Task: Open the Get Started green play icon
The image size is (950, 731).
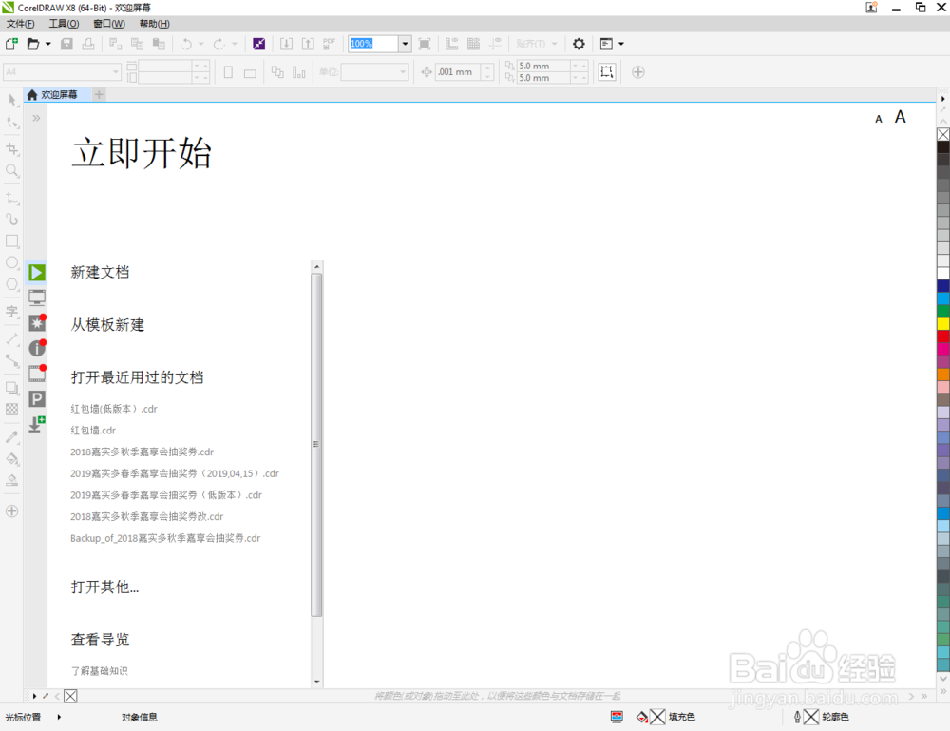Action: click(37, 273)
